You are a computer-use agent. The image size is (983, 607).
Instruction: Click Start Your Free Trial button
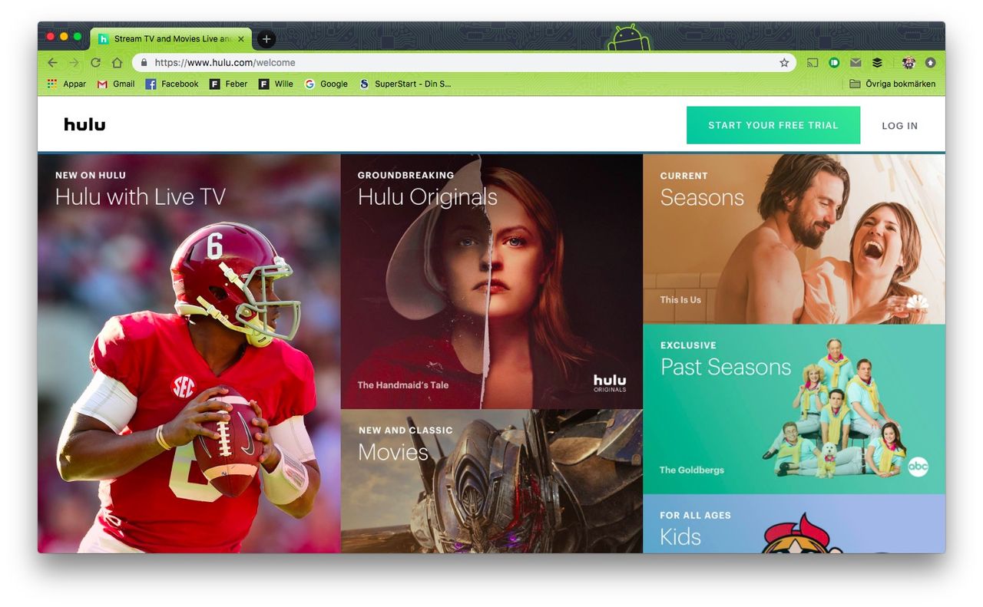(x=773, y=125)
